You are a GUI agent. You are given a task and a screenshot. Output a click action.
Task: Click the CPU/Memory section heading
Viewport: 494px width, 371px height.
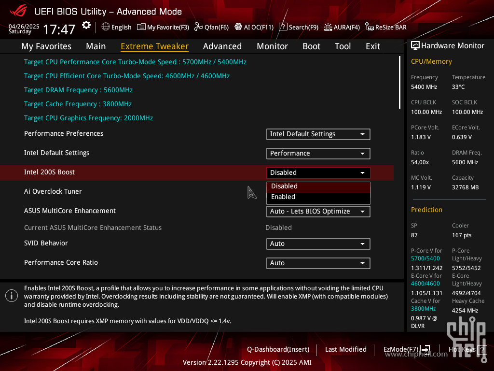(431, 61)
